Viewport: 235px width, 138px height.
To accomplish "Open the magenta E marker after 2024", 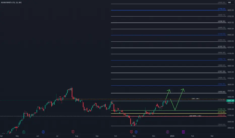I will tap(183, 132).
